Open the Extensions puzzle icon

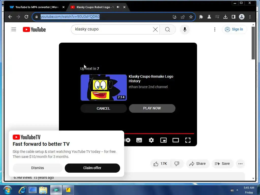tap(201, 17)
